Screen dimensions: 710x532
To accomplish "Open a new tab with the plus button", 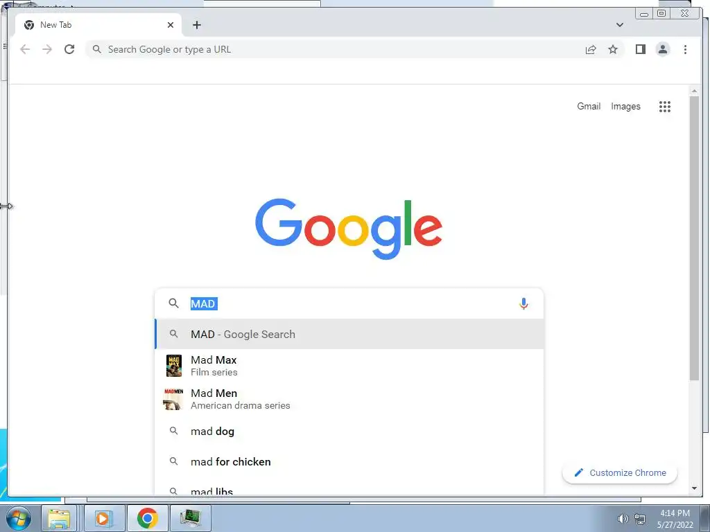I will click(x=196, y=25).
